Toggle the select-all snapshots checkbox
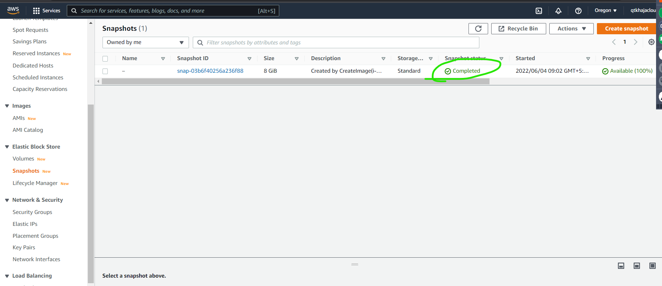This screenshot has height=286, width=662. point(105,59)
